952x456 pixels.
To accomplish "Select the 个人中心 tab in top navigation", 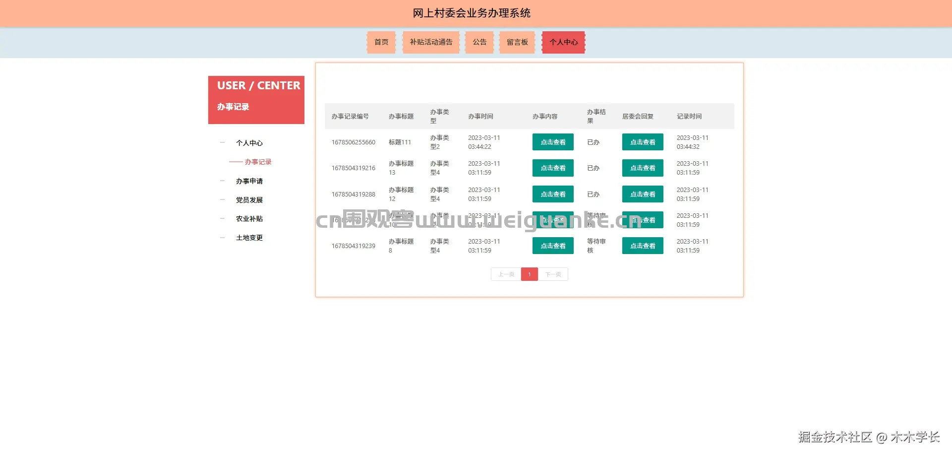I will coord(563,42).
